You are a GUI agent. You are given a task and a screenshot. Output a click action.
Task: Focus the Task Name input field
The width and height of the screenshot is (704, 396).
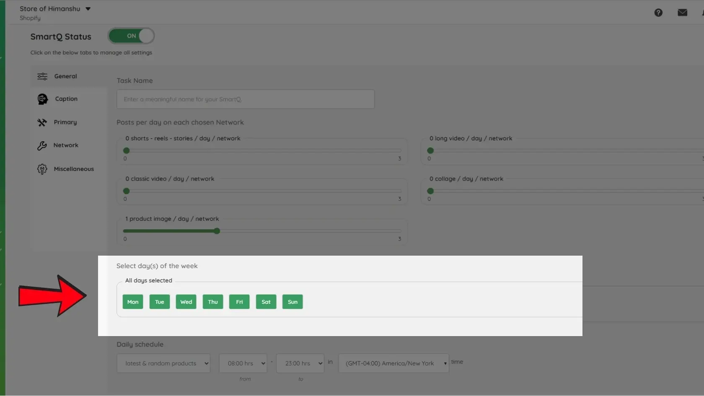[246, 99]
